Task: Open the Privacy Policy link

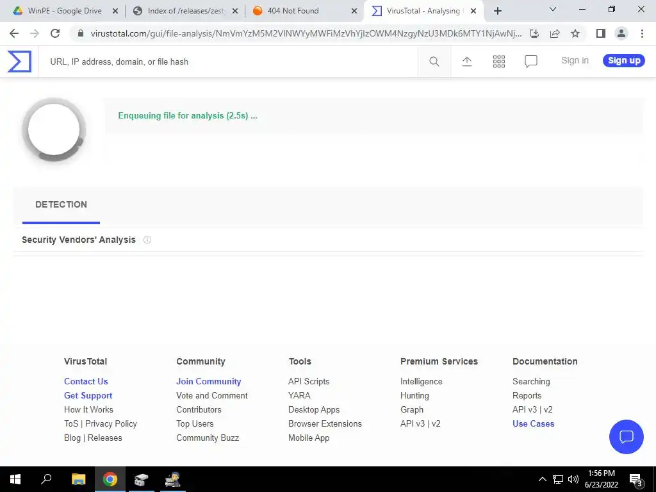Action: (111, 424)
